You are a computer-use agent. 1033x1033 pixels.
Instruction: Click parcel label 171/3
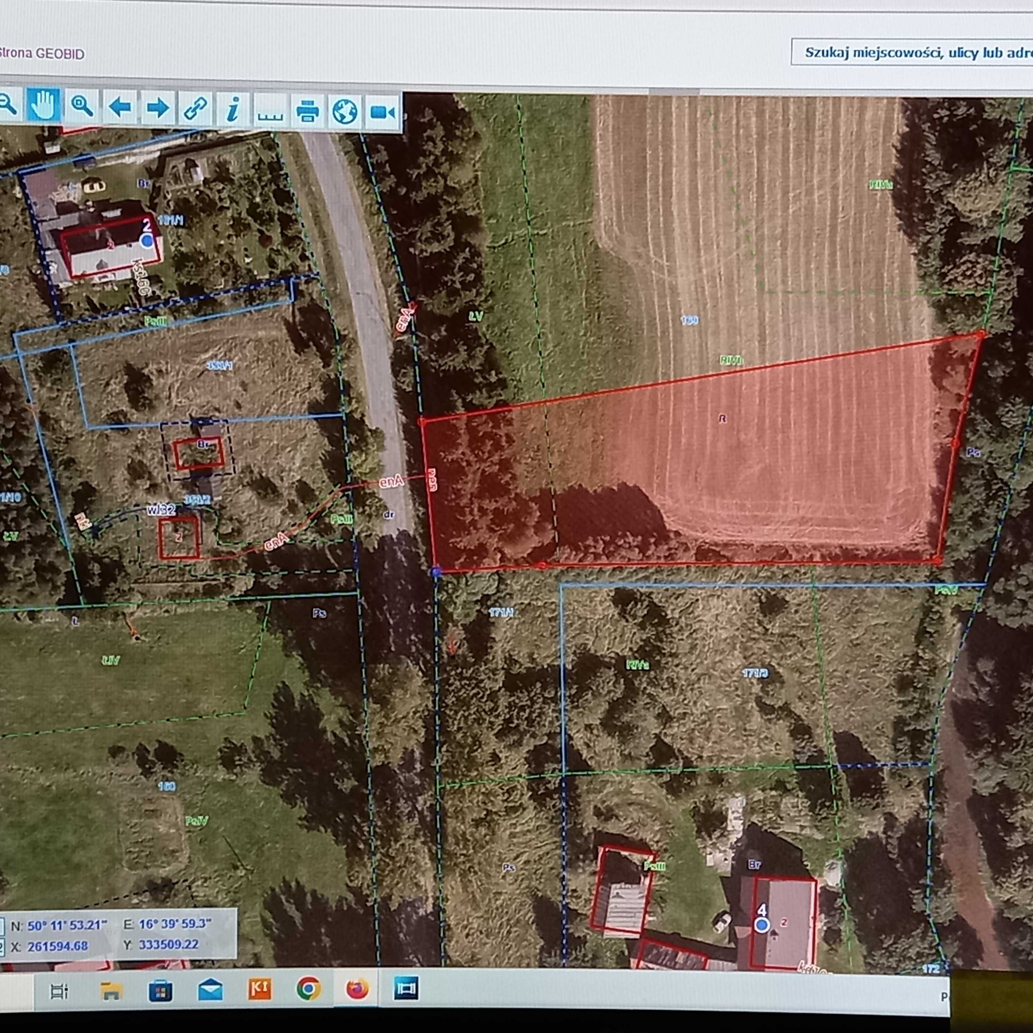[755, 674]
